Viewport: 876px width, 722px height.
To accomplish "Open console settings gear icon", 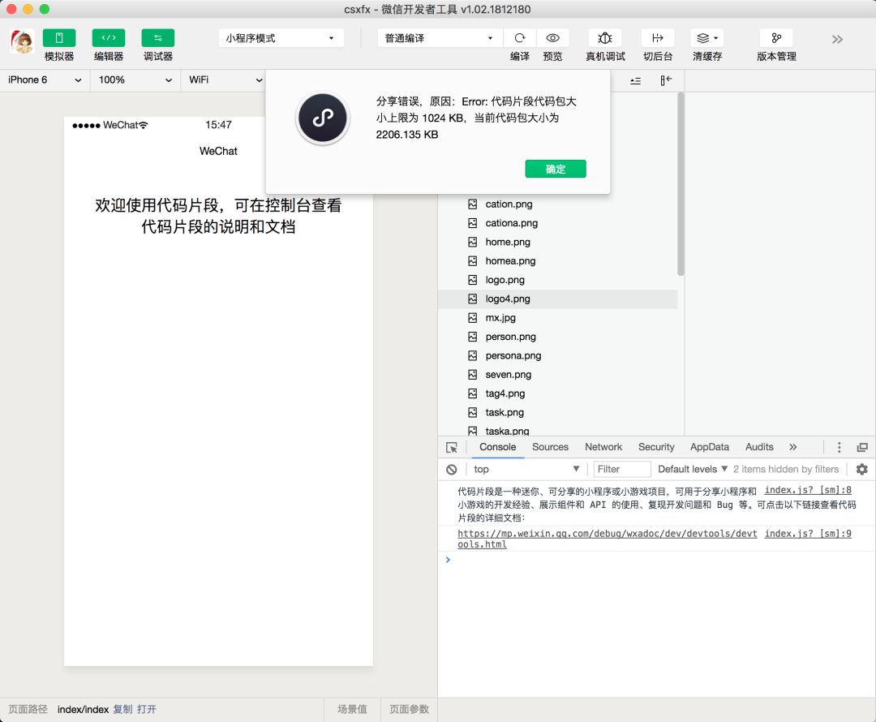I will click(862, 470).
